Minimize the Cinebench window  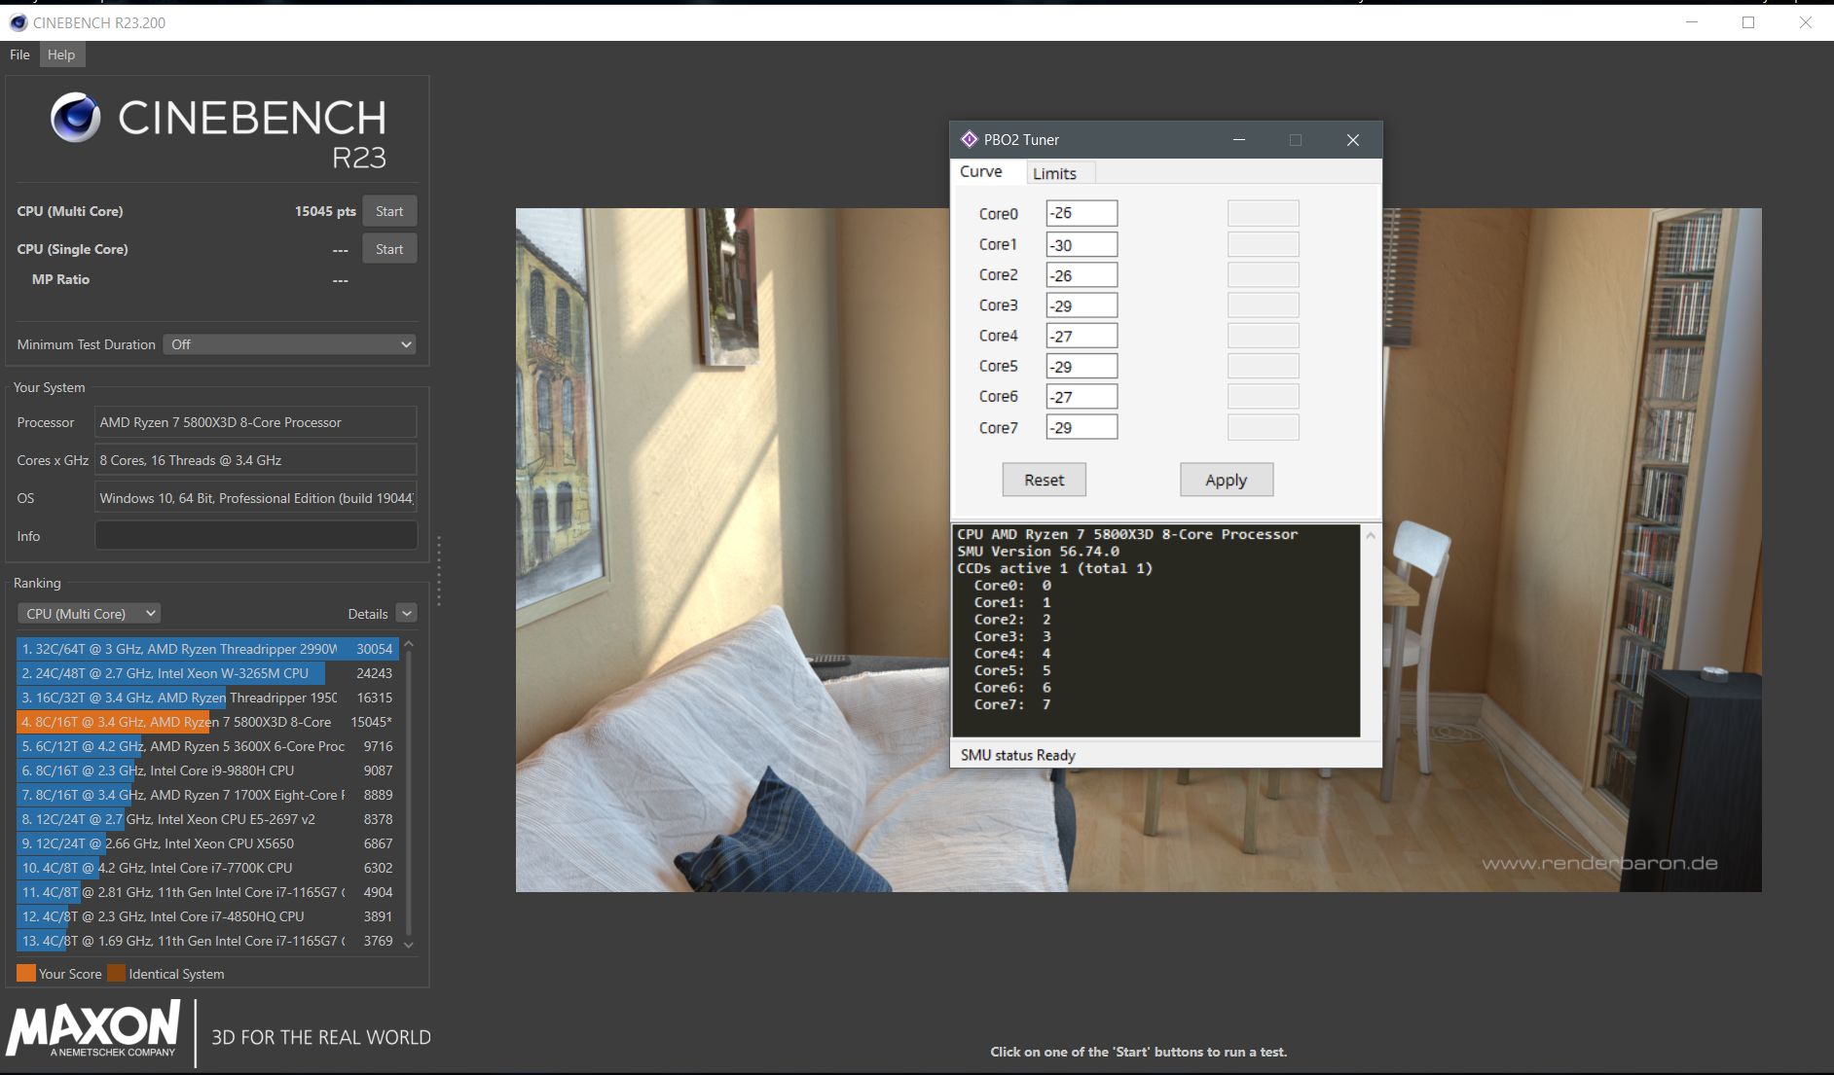(1692, 22)
